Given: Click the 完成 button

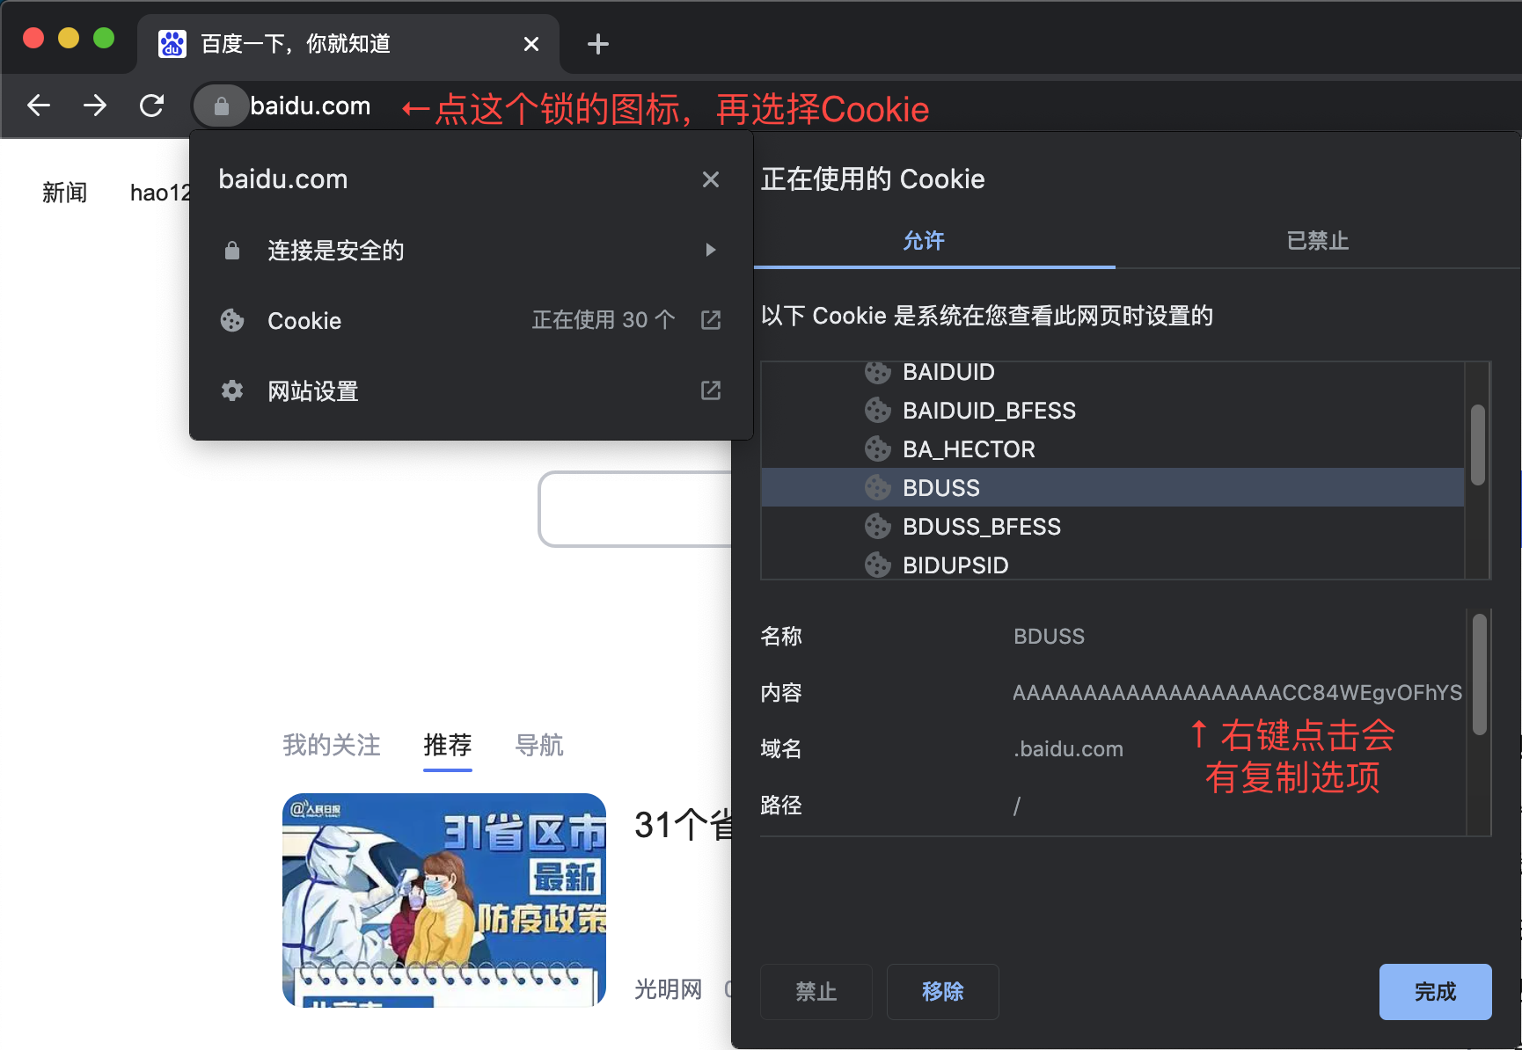Looking at the screenshot, I should pos(1436,992).
